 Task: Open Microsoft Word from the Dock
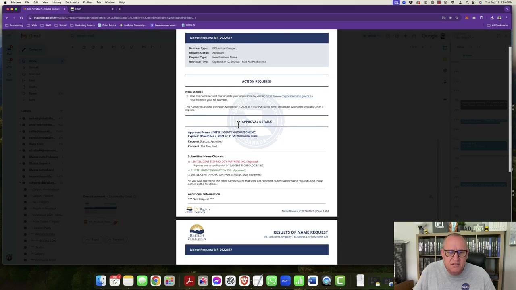[x=312, y=280]
